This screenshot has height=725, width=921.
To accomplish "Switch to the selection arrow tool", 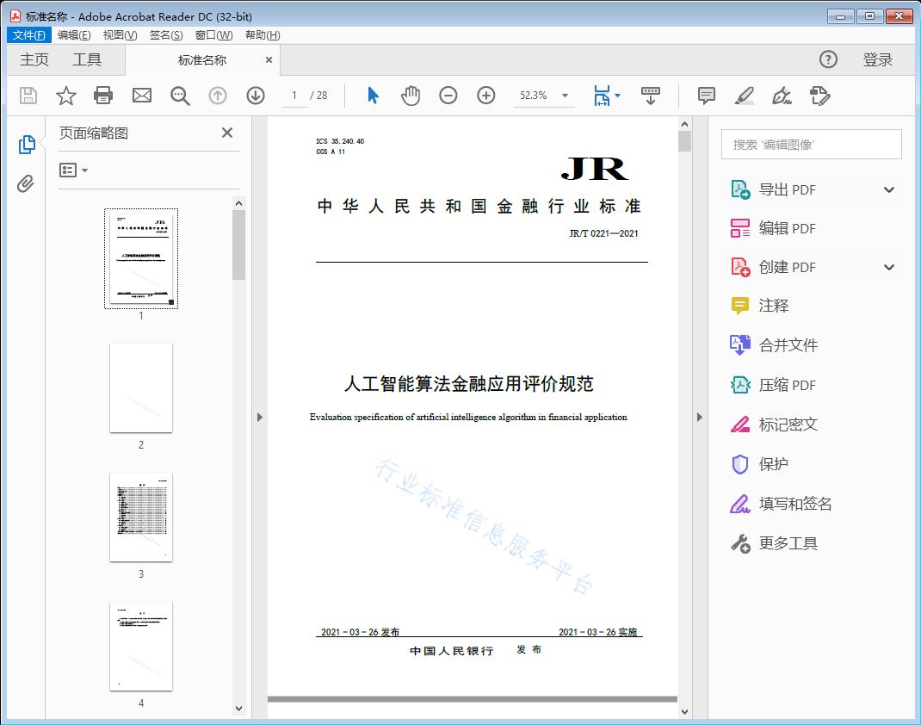I will (x=373, y=96).
